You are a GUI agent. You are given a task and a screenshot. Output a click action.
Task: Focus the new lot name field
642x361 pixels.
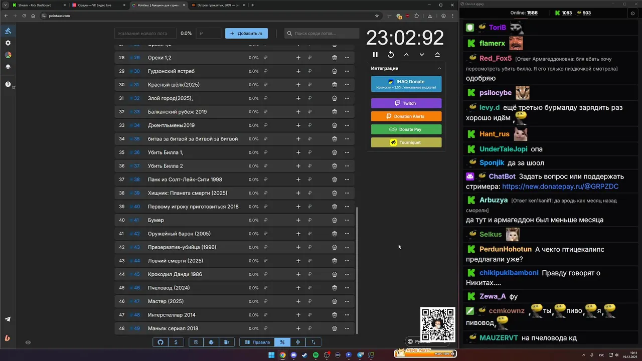(x=145, y=33)
